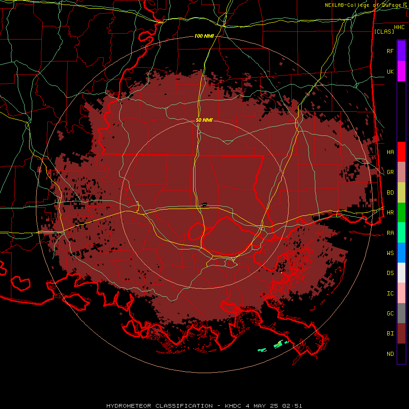Click the BI dark red legend swatch
This screenshot has height=409, width=409.
[401, 334]
